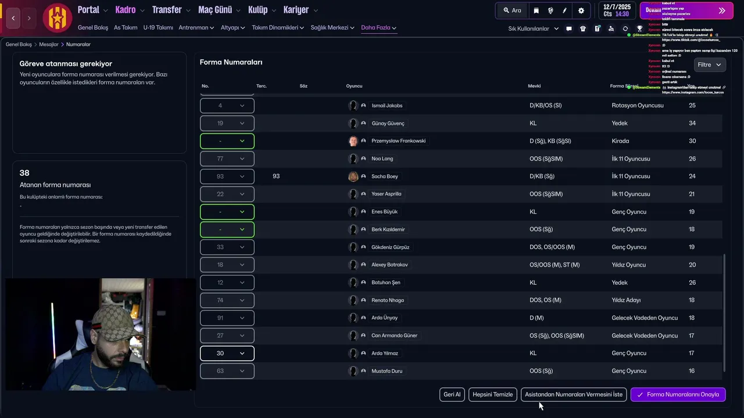
Task: Open the Transfer menu
Action: click(171, 10)
